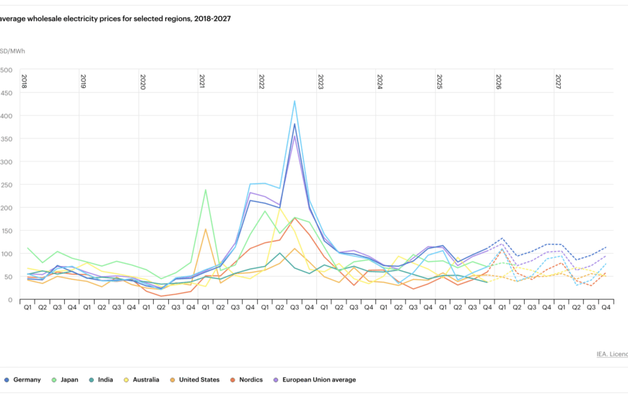Viewport: 628px width, 398px height.
Task: Toggle the Germany legend series
Action: click(22, 379)
